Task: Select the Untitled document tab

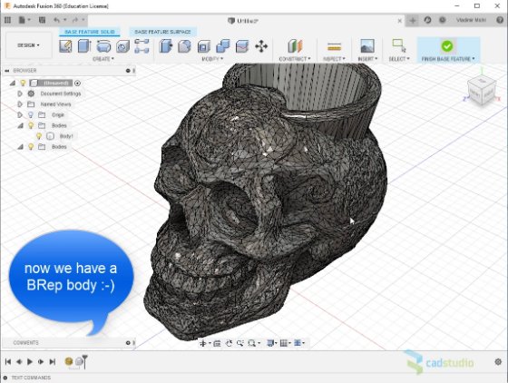Action: 243,21
